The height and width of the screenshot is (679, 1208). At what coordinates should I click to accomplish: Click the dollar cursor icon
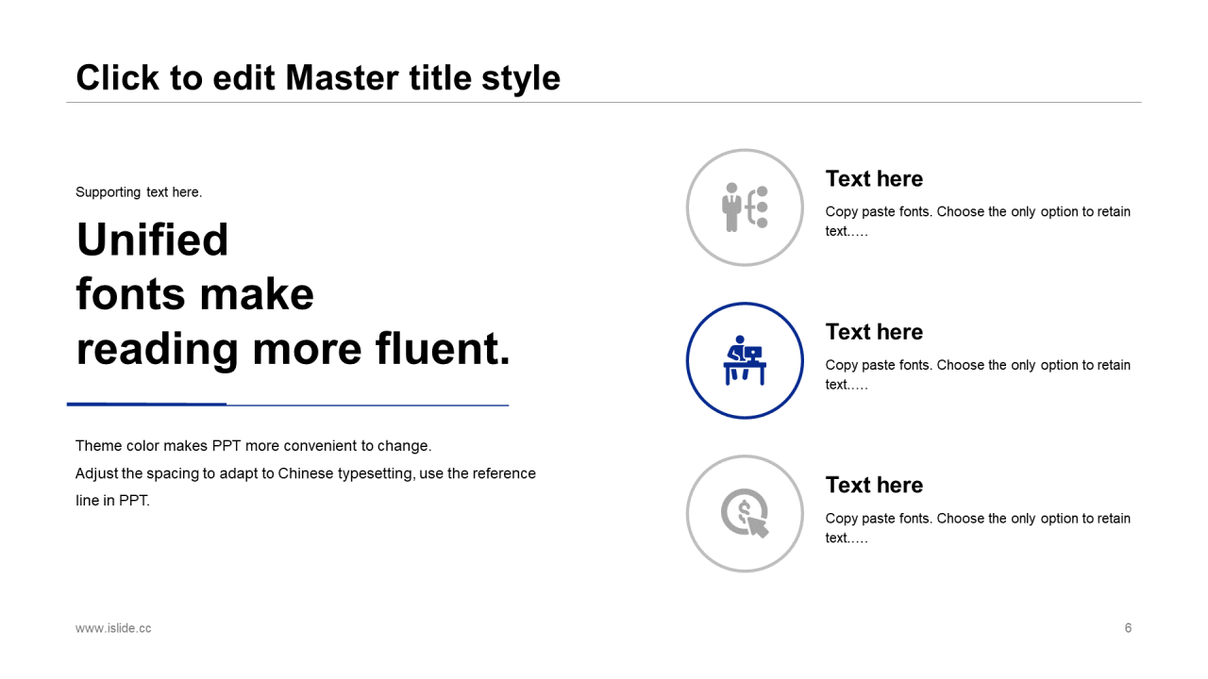745,514
